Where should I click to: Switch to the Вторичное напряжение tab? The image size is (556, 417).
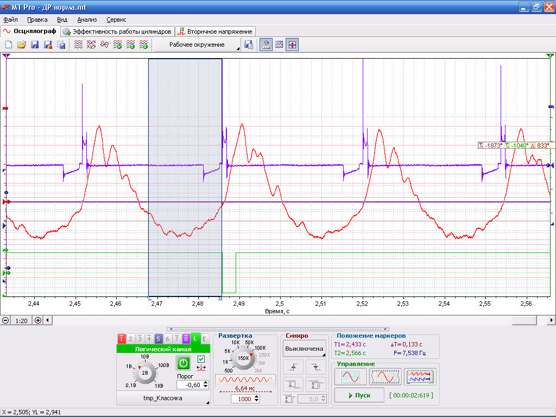pyautogui.click(x=216, y=31)
